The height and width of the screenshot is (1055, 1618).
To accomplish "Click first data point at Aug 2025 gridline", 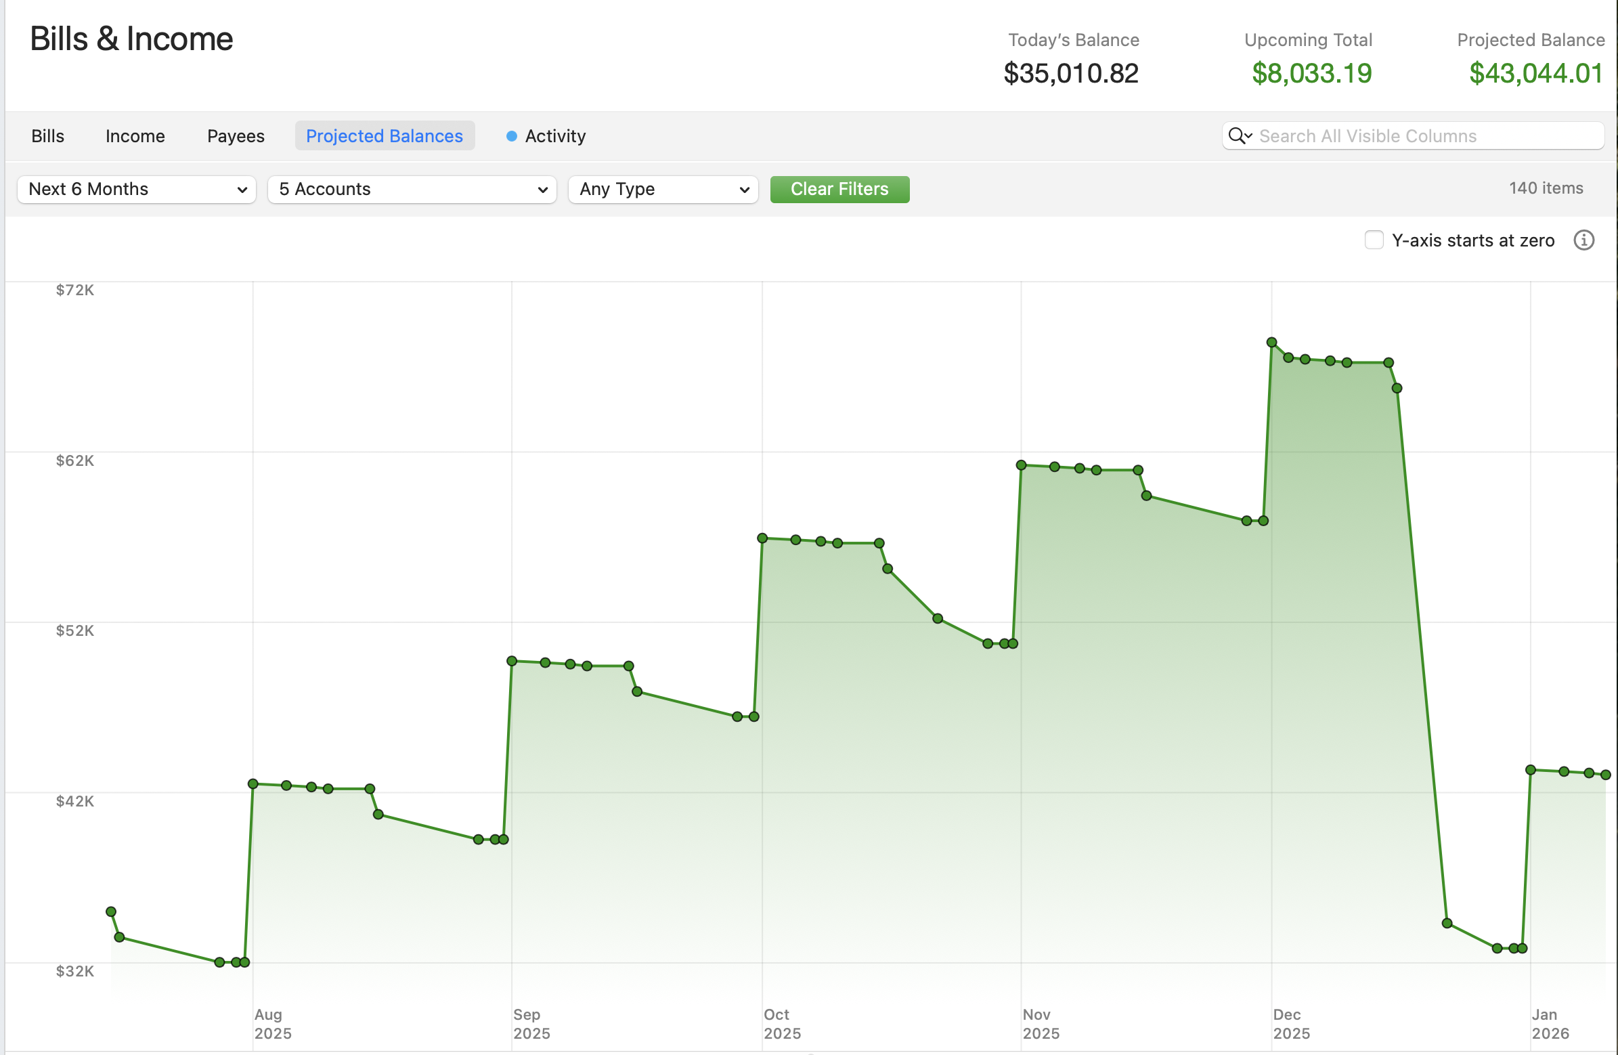I will point(253,783).
